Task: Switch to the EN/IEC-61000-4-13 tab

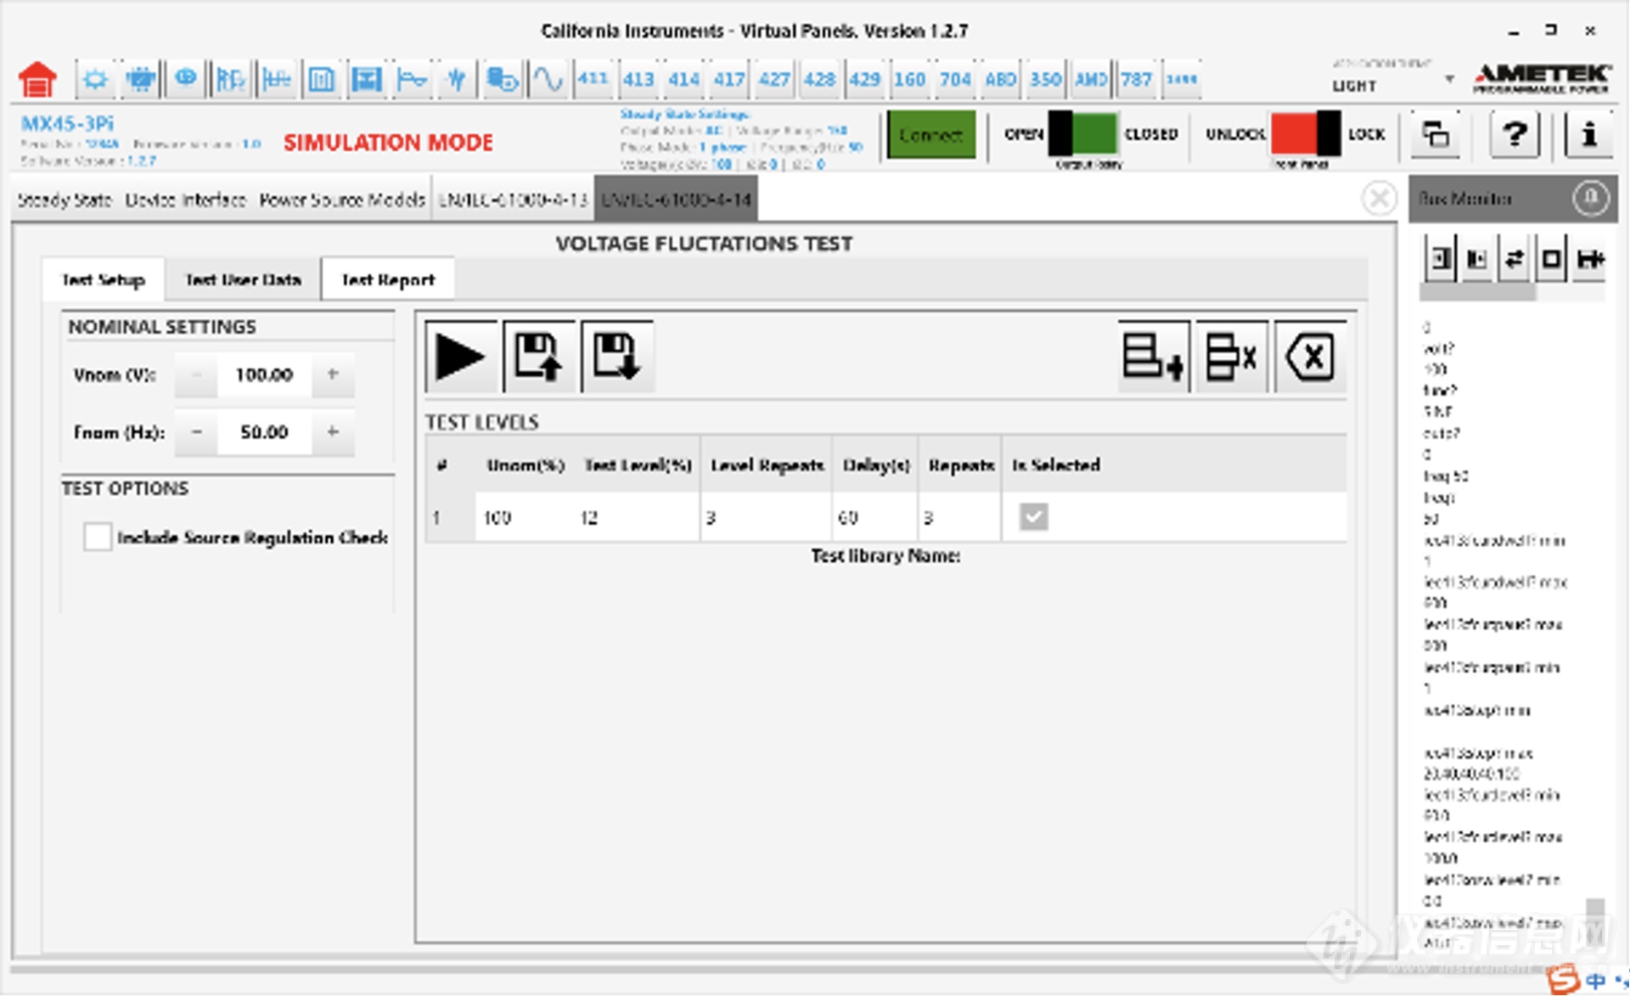Action: 513,200
